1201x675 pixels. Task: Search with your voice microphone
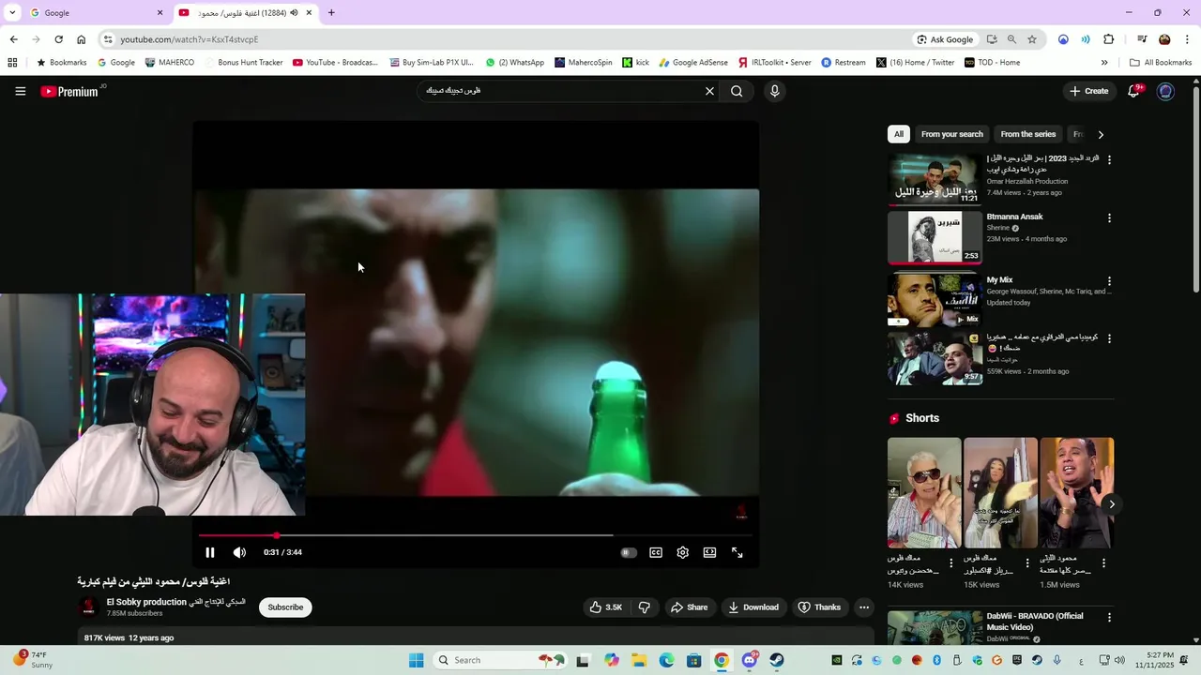(x=774, y=91)
